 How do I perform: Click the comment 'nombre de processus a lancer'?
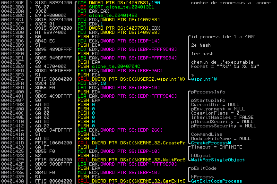point(231,3)
